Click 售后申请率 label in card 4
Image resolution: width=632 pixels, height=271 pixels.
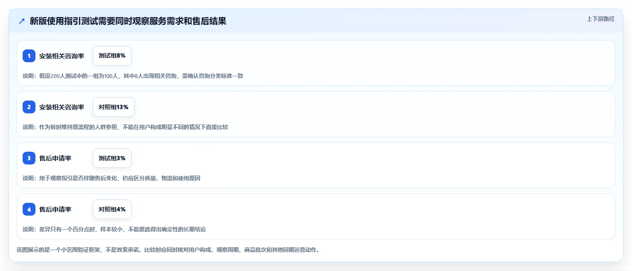coord(55,209)
